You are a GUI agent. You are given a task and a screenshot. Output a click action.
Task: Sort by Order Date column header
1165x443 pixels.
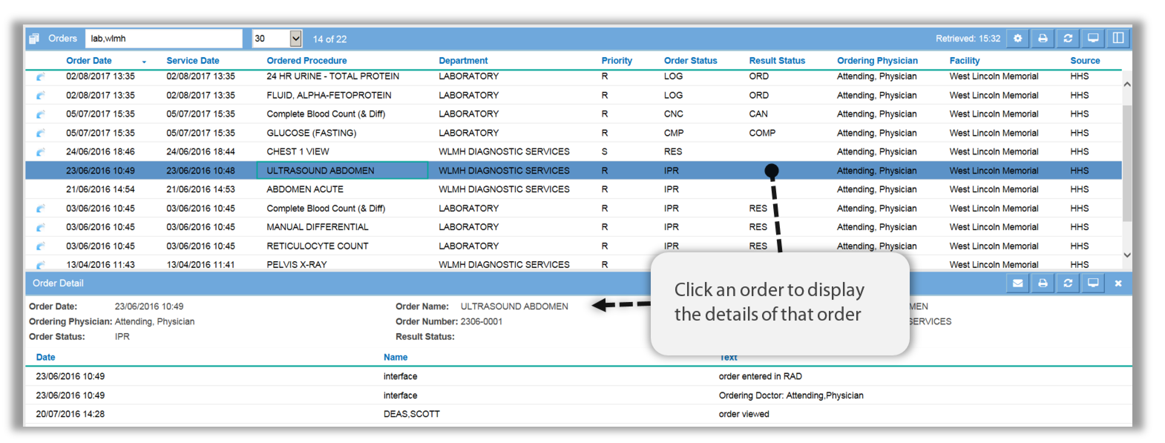pyautogui.click(x=89, y=60)
